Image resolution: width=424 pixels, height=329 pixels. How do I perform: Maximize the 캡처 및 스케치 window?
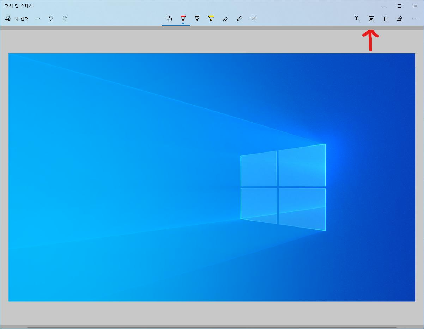pyautogui.click(x=399, y=6)
